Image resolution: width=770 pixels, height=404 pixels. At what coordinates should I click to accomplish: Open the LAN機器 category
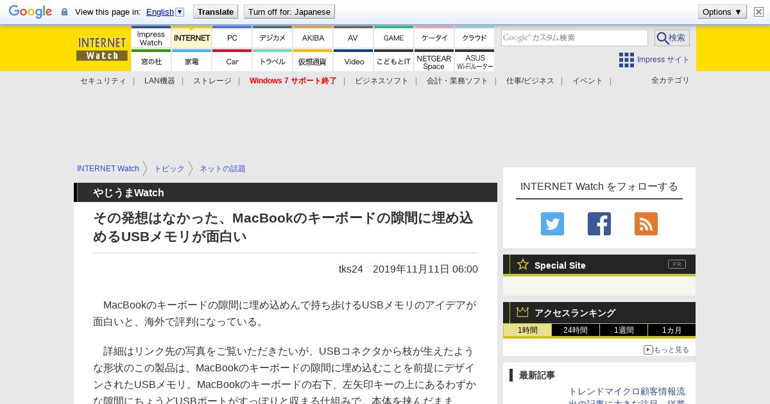[160, 81]
